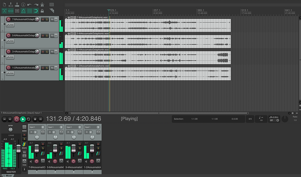Mute track 7-8AcousmatiOctaphonic in track panel
The image size is (301, 177).
coord(43,20)
